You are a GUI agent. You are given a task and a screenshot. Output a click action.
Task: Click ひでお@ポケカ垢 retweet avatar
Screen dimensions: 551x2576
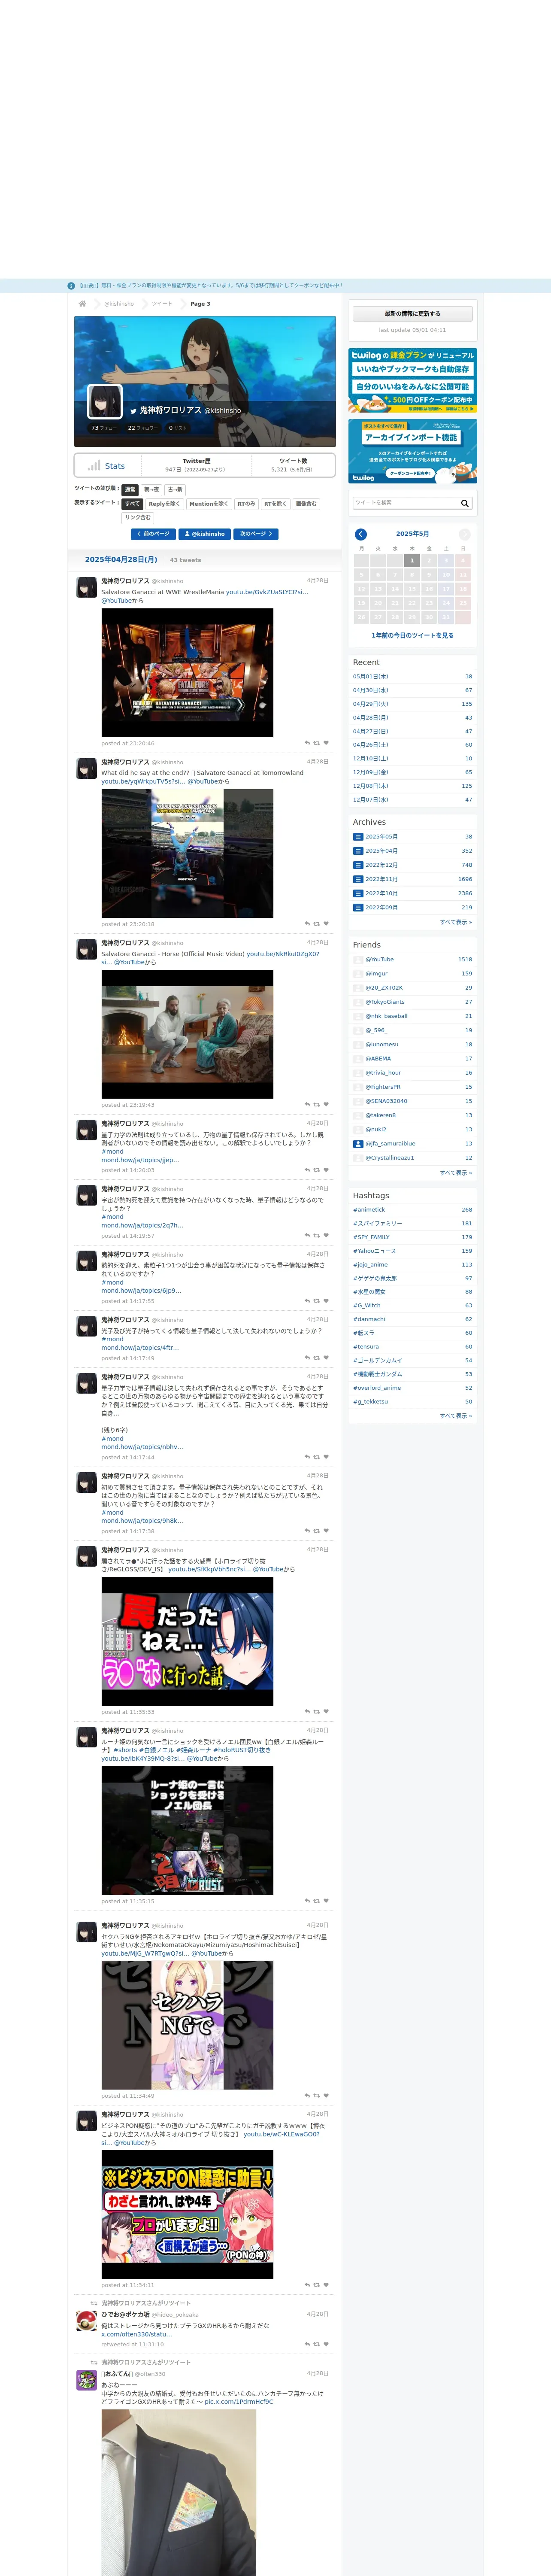87,2322
